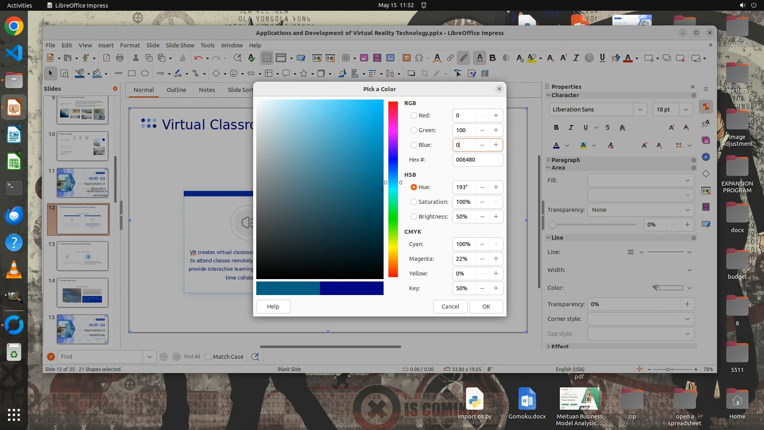Select the Ellipse shape tool
Image resolution: width=764 pixels, height=430 pixels.
pos(145,73)
